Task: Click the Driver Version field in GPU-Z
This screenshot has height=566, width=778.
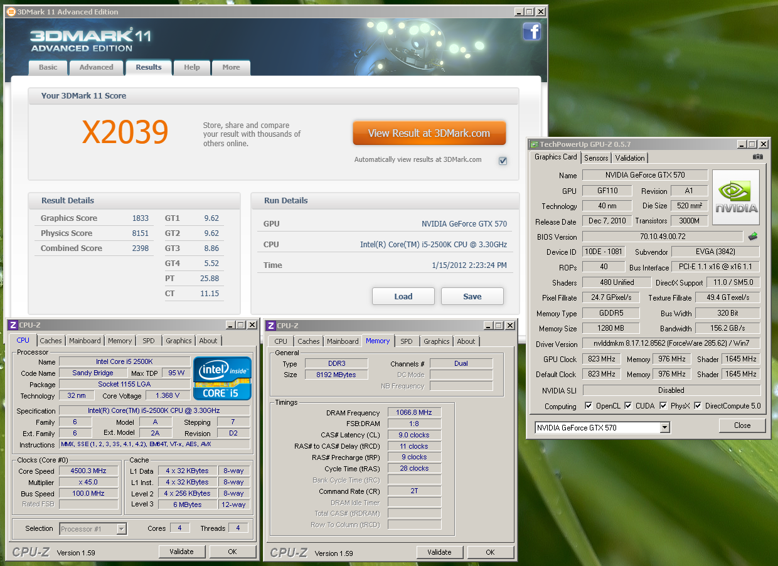Action: click(x=671, y=344)
